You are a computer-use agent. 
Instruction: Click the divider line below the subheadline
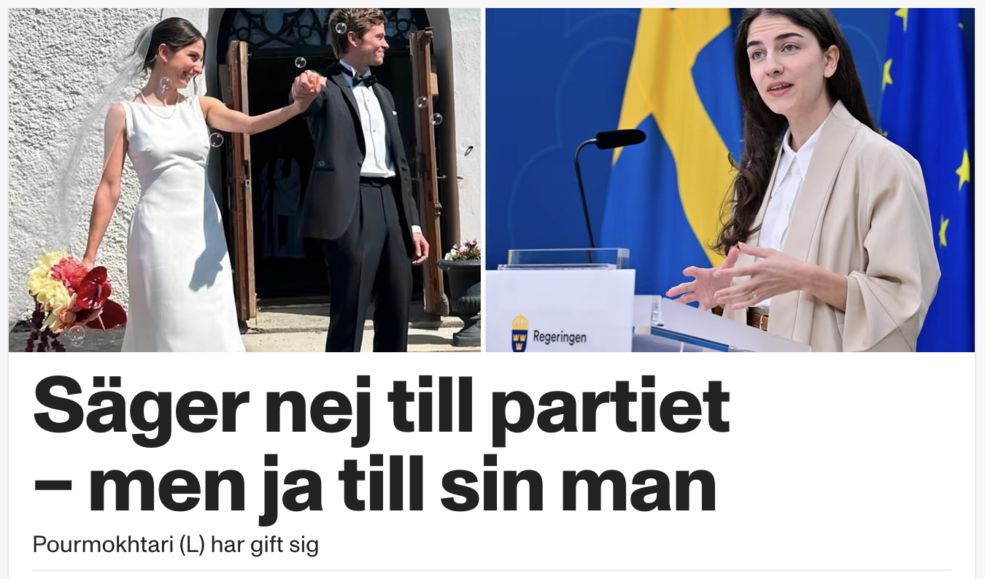coord(492,570)
